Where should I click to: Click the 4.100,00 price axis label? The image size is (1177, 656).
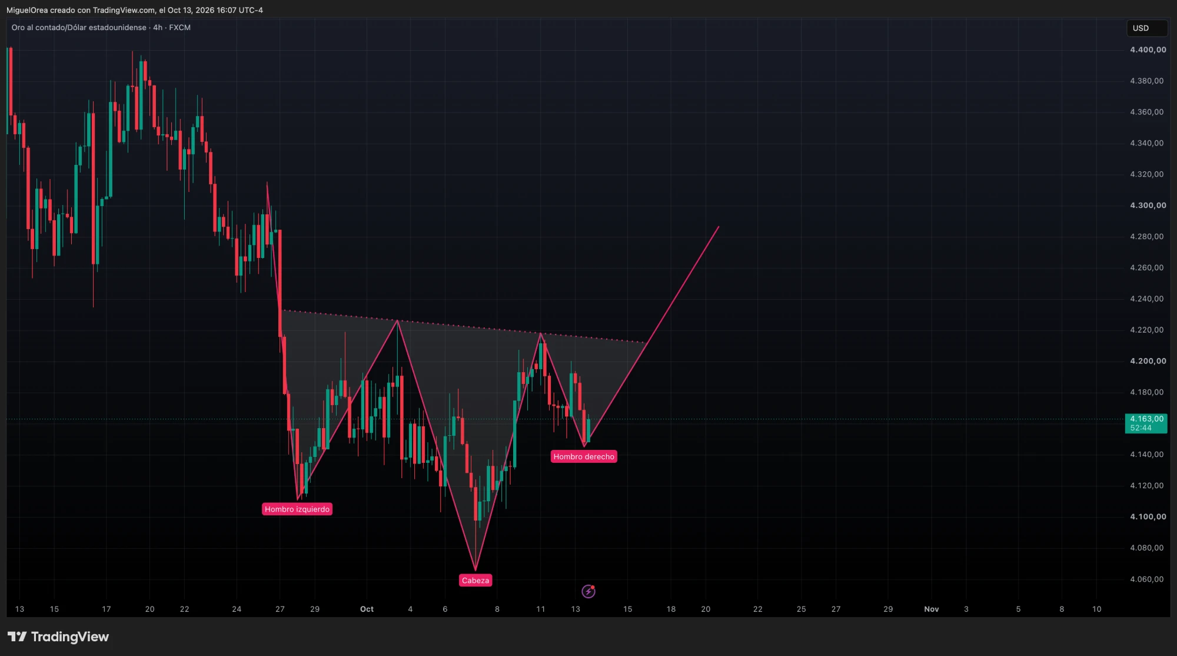(x=1148, y=517)
